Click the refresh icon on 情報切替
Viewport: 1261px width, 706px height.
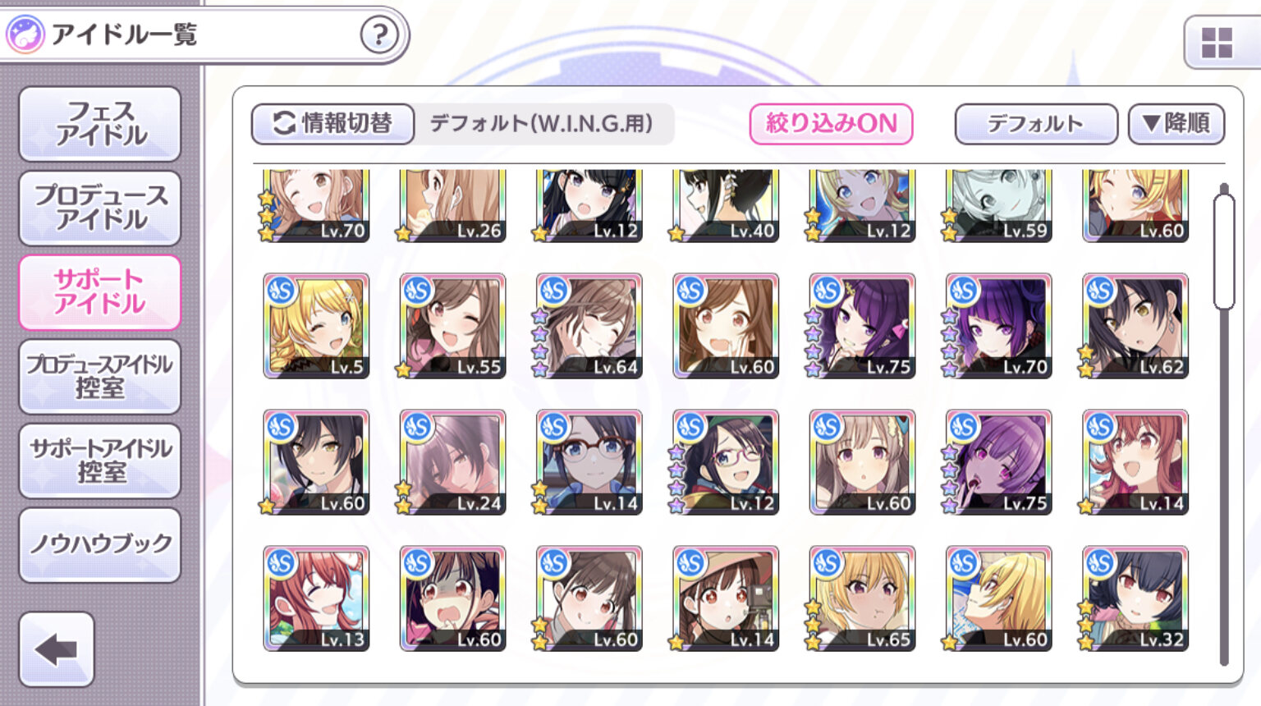[x=284, y=123]
